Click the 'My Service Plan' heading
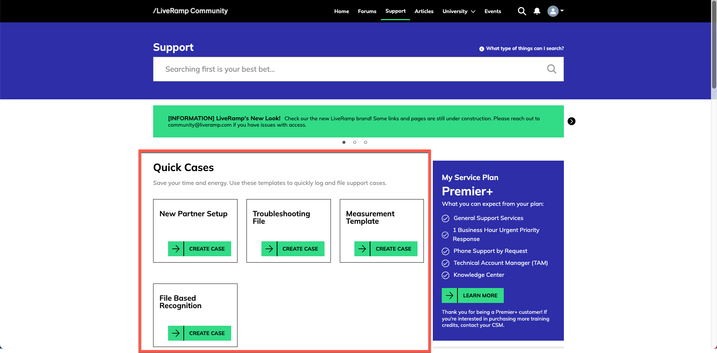717x353 pixels. tap(470, 177)
